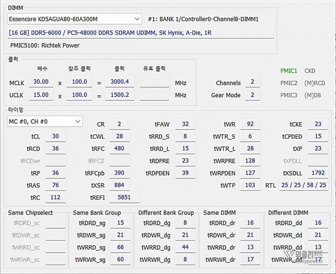The image size is (336, 274).
Task: Select the tRFCpb value 390
Action: 119,173
